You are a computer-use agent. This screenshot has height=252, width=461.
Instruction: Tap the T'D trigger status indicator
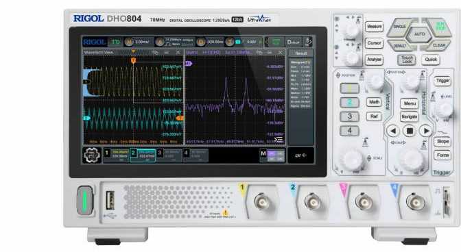point(115,42)
